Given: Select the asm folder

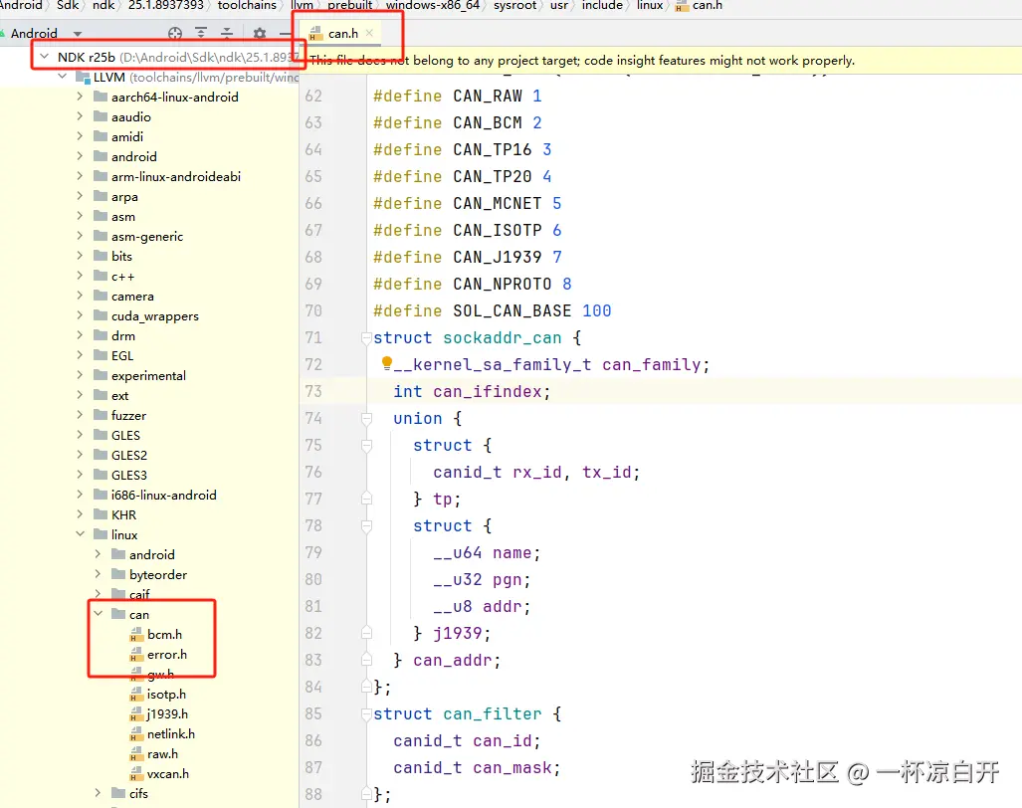Looking at the screenshot, I should pos(123,216).
